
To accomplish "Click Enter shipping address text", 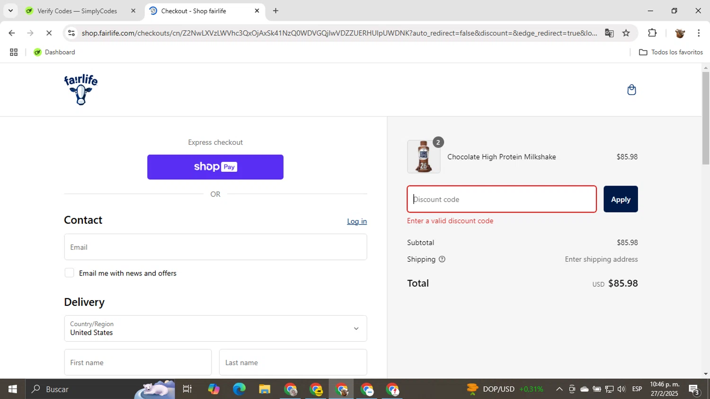I will click(601, 259).
